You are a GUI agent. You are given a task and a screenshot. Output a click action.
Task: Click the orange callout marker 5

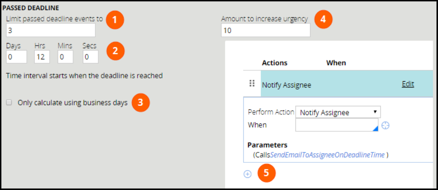click(x=266, y=173)
